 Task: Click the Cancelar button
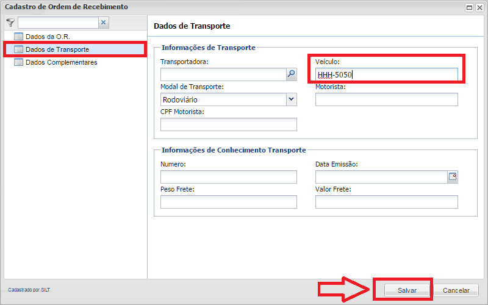[x=456, y=290]
